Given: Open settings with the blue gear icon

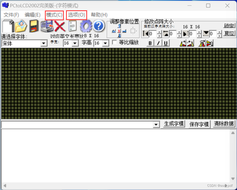Looking at the screenshot, I should click(x=86, y=26).
